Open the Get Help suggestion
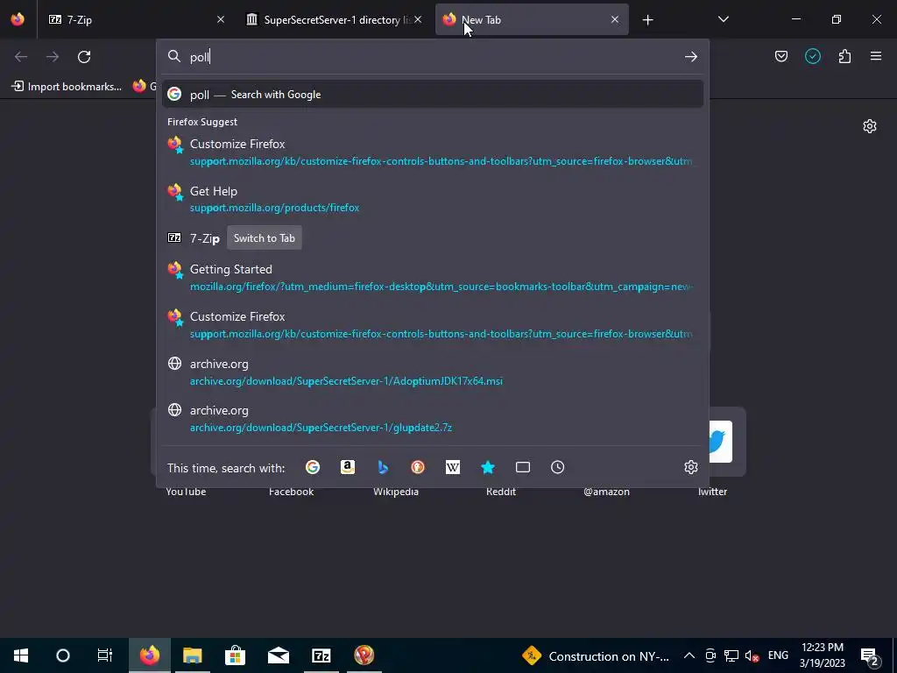The image size is (897, 673). (x=433, y=199)
